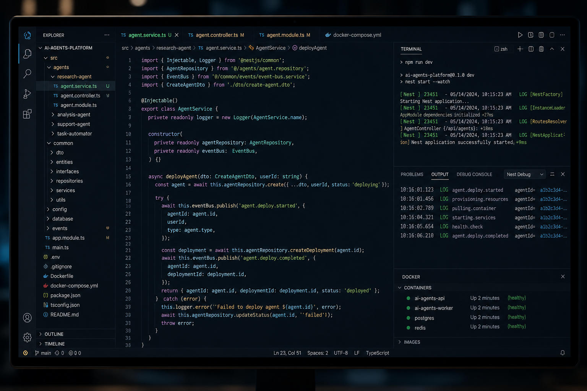Click Explorer more actions ellipsis
The image size is (587, 391).
(107, 35)
